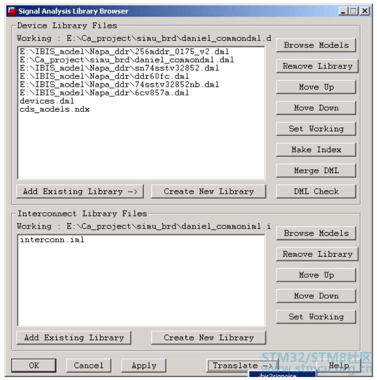Click Create New Library in Device Library Files

click(x=209, y=191)
